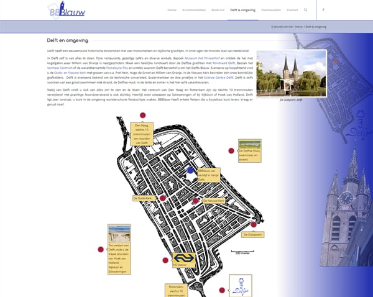373x297 pixels.
Task: Click Home link in breadcrumb
Action: pos(298,27)
